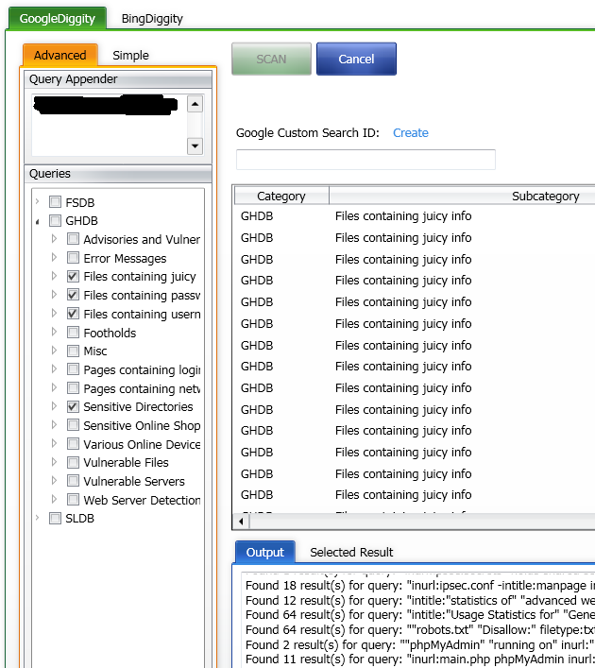
Task: Click the Query Appender down arrow
Action: pyautogui.click(x=195, y=146)
